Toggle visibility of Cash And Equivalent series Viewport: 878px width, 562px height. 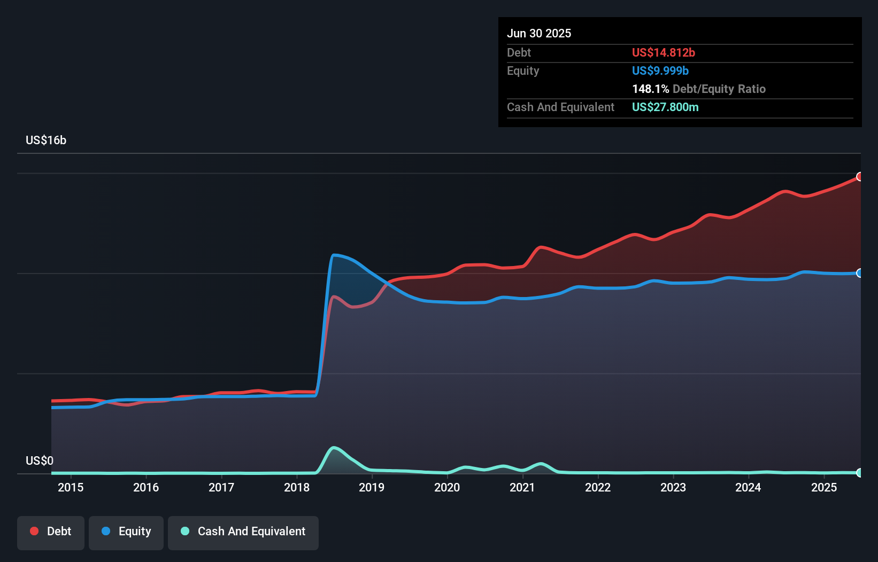point(243,531)
